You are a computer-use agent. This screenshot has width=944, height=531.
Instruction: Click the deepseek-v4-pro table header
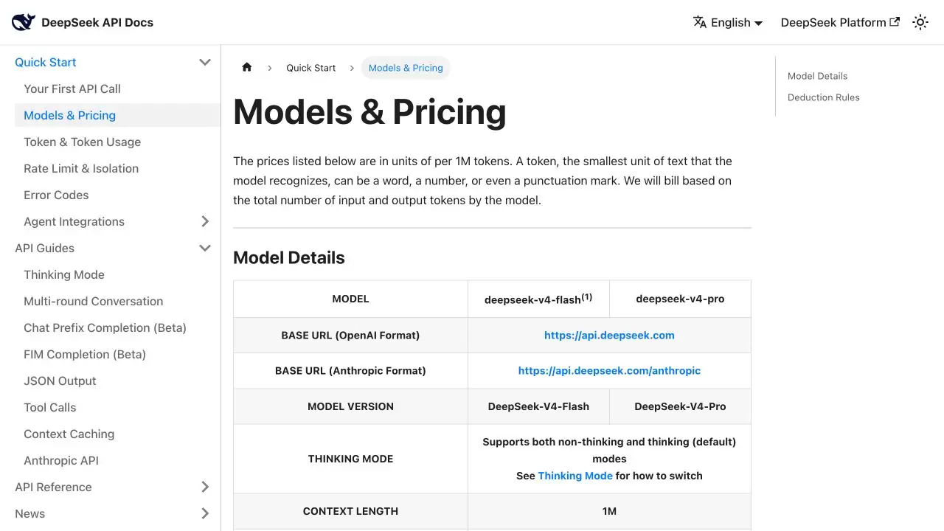click(680, 299)
